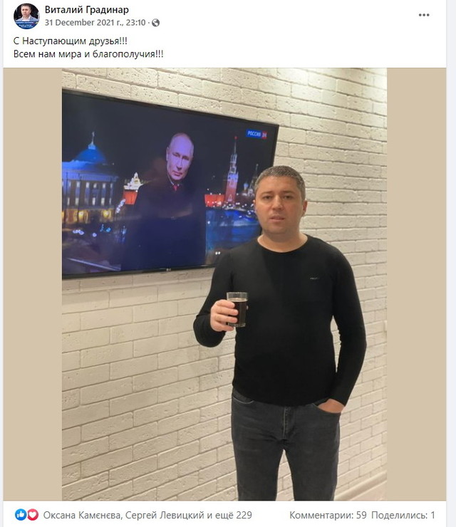Open the author's round profile avatar

(x=26, y=16)
